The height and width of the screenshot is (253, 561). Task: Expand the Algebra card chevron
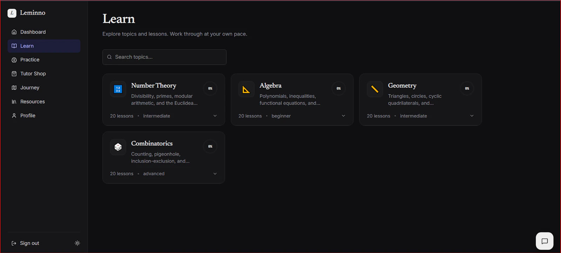click(x=343, y=116)
